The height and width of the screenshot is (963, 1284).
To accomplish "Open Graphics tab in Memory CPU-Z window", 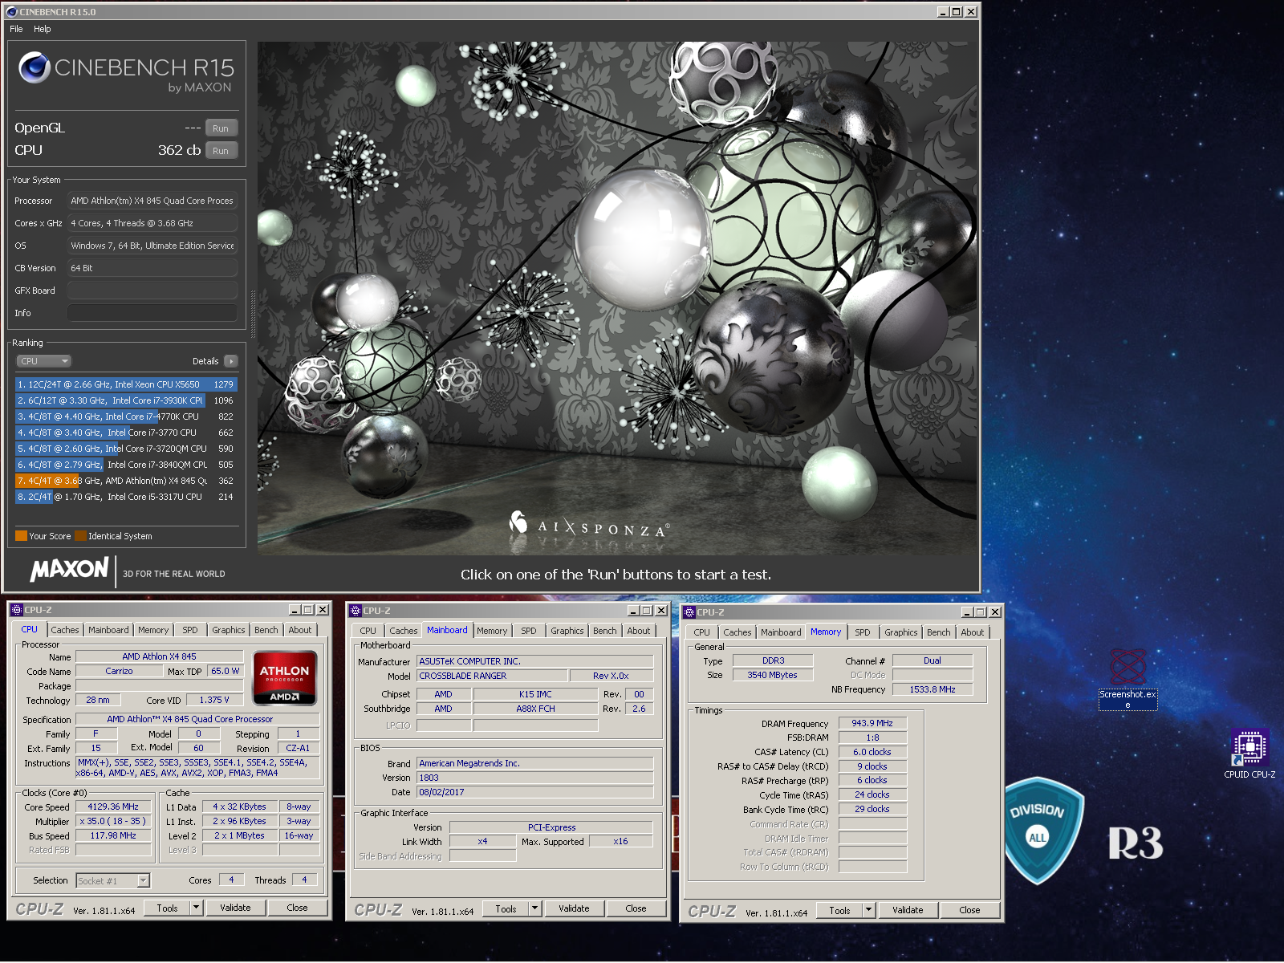I will [901, 632].
